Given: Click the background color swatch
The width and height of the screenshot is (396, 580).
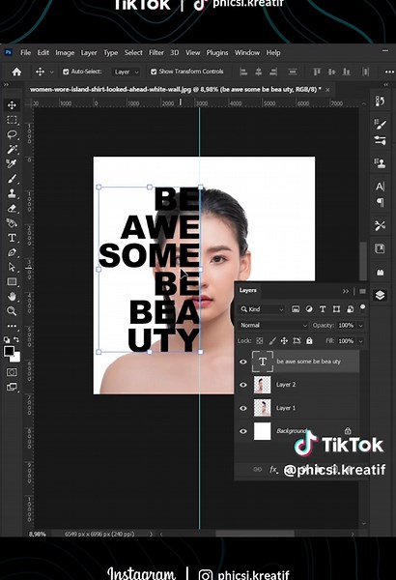Looking at the screenshot, I should pos(15,358).
